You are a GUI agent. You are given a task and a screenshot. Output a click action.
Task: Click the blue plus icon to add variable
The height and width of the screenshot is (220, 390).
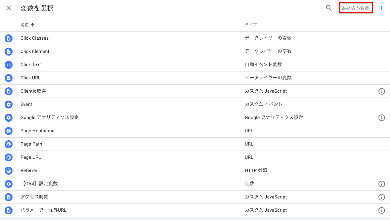pos(381,8)
